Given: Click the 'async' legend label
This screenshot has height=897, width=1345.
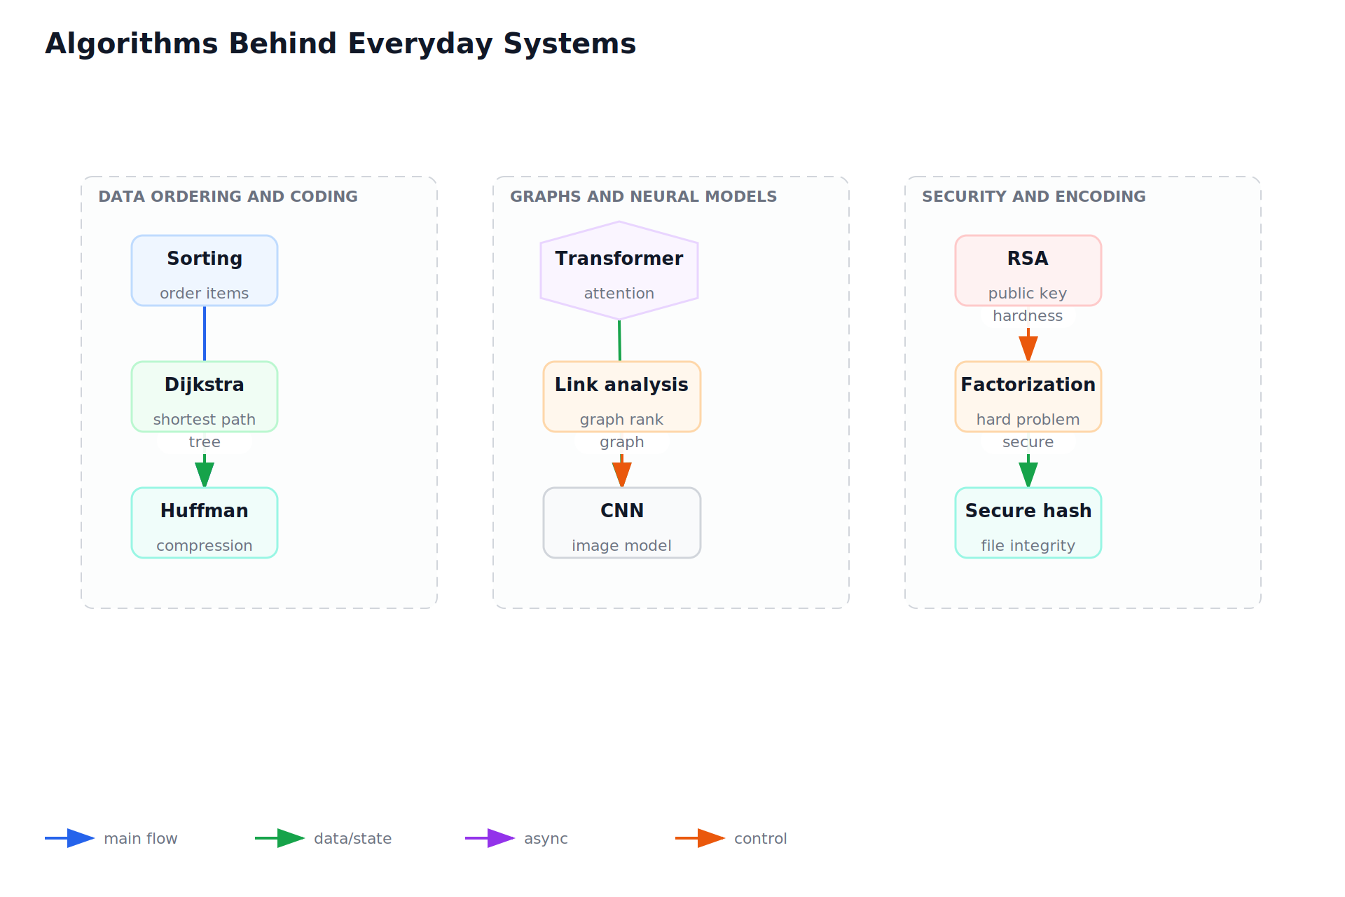Looking at the screenshot, I should [x=546, y=839].
